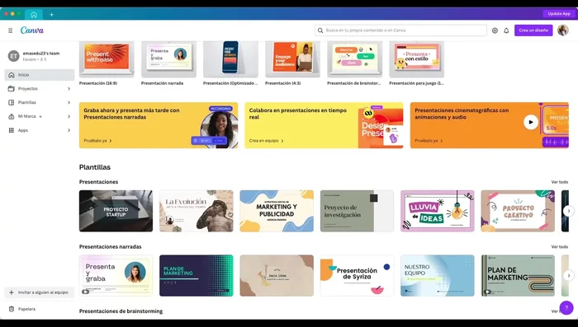Show next Presentaciones templates arrow
Screen dimensions: 578x327
[x=568, y=211]
